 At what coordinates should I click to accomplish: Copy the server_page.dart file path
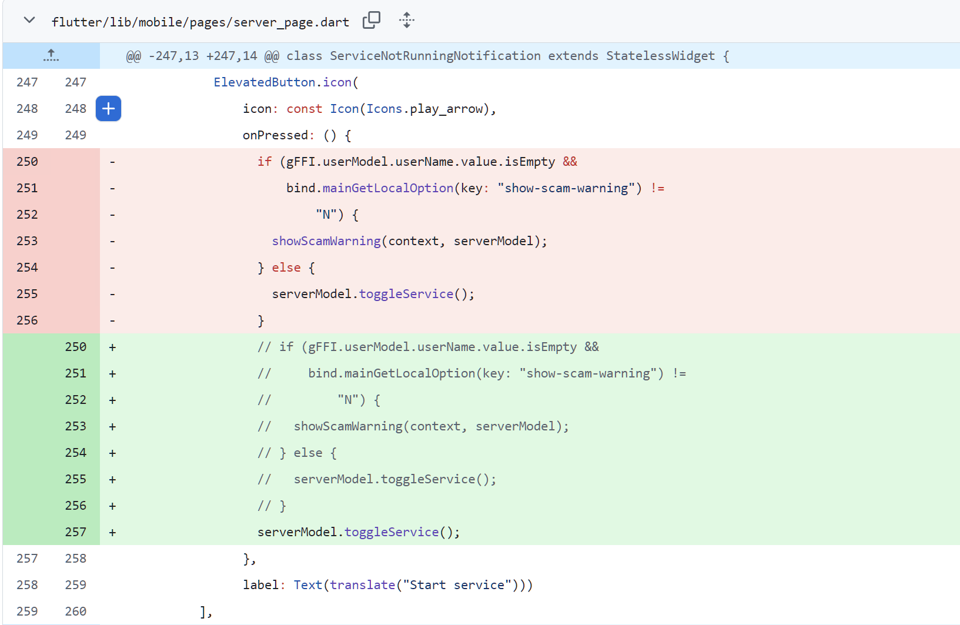[371, 21]
